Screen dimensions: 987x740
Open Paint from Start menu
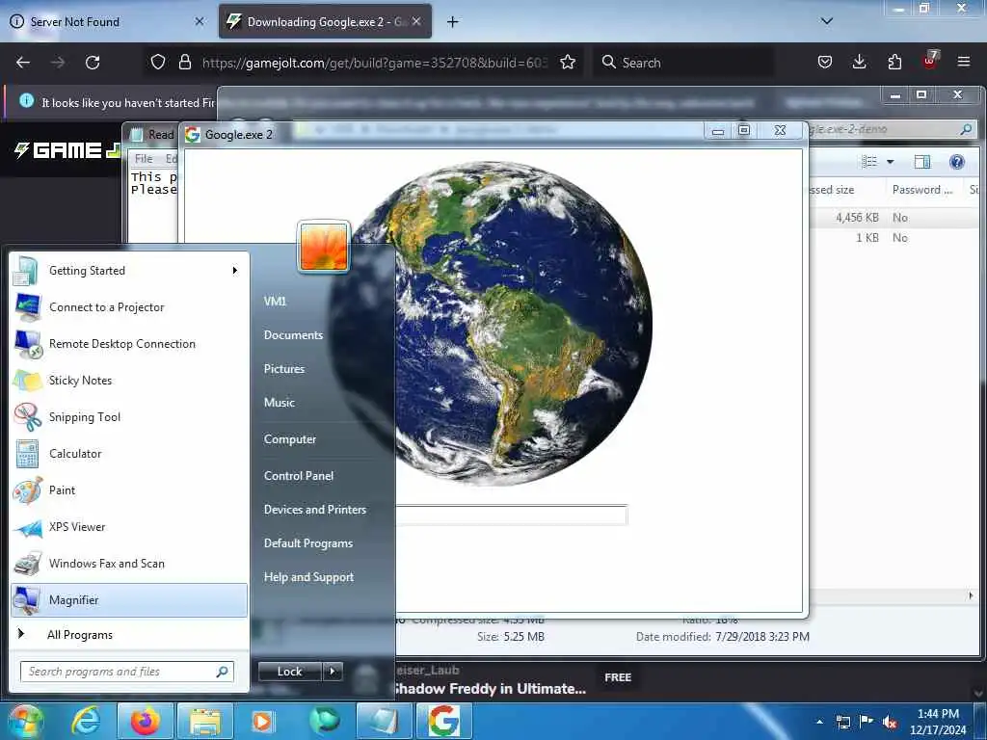129,490
